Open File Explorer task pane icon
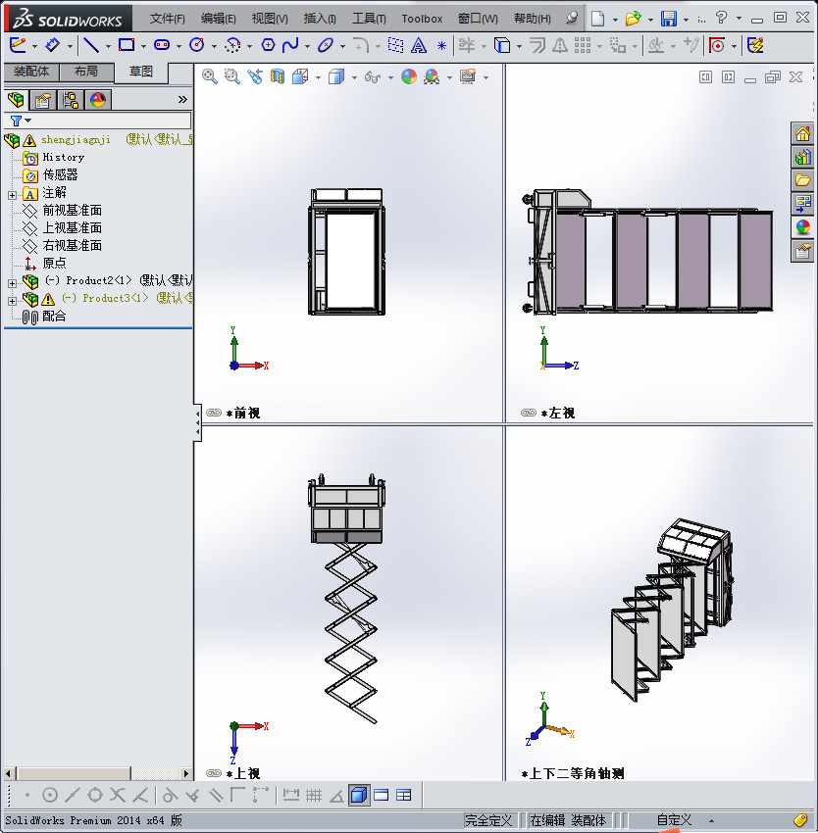This screenshot has height=833, width=818. (802, 180)
